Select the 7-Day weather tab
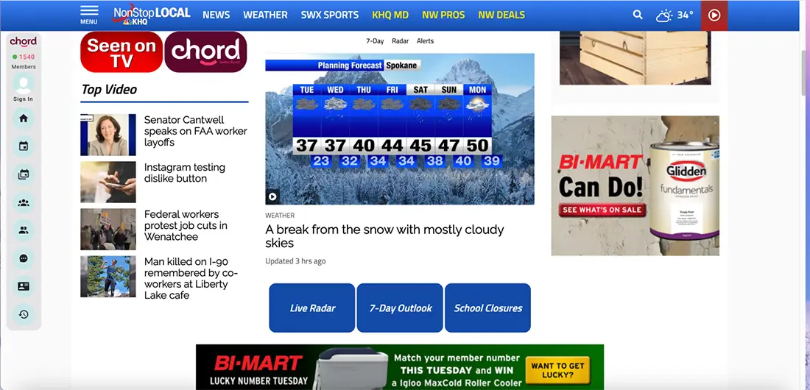 (x=375, y=40)
